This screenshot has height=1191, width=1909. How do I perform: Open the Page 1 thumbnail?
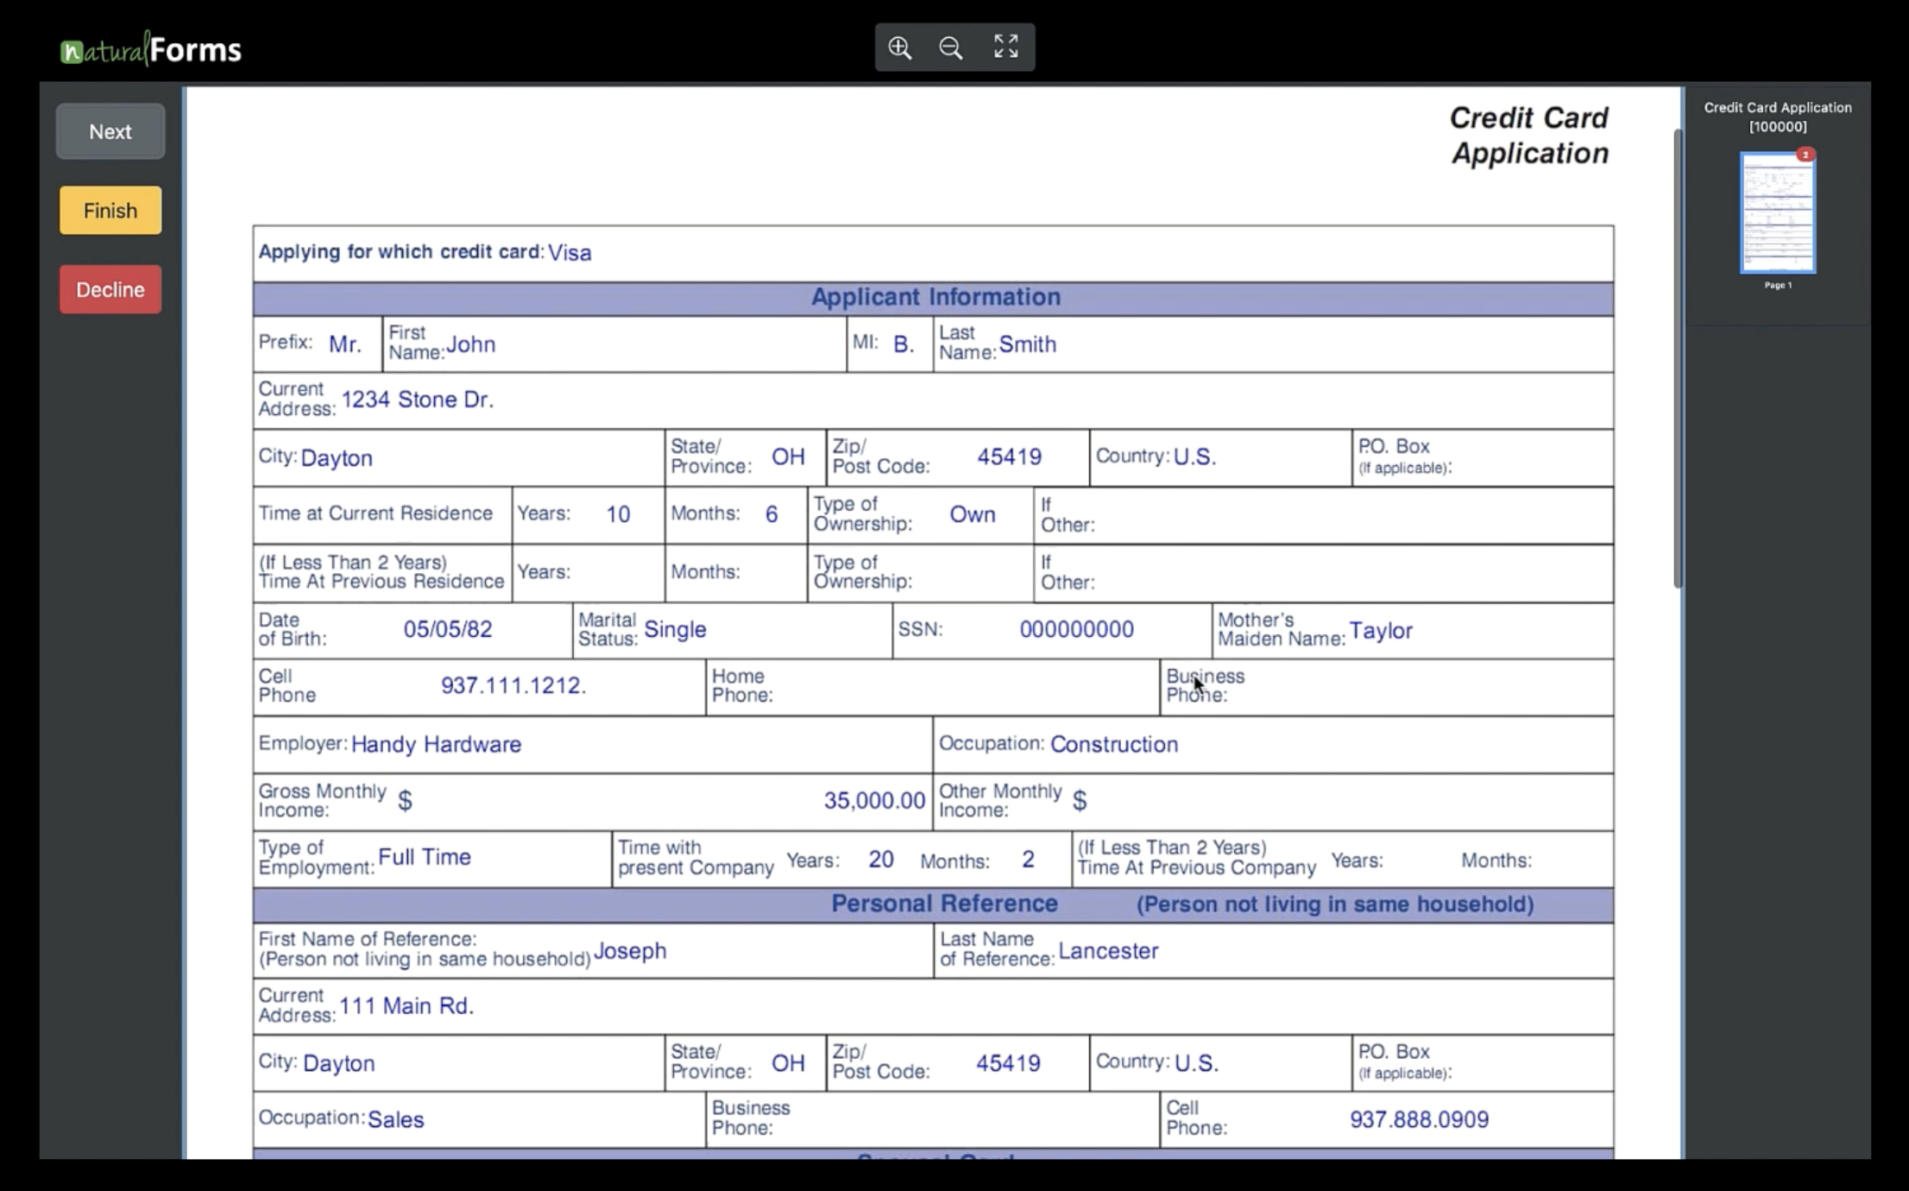1778,213
